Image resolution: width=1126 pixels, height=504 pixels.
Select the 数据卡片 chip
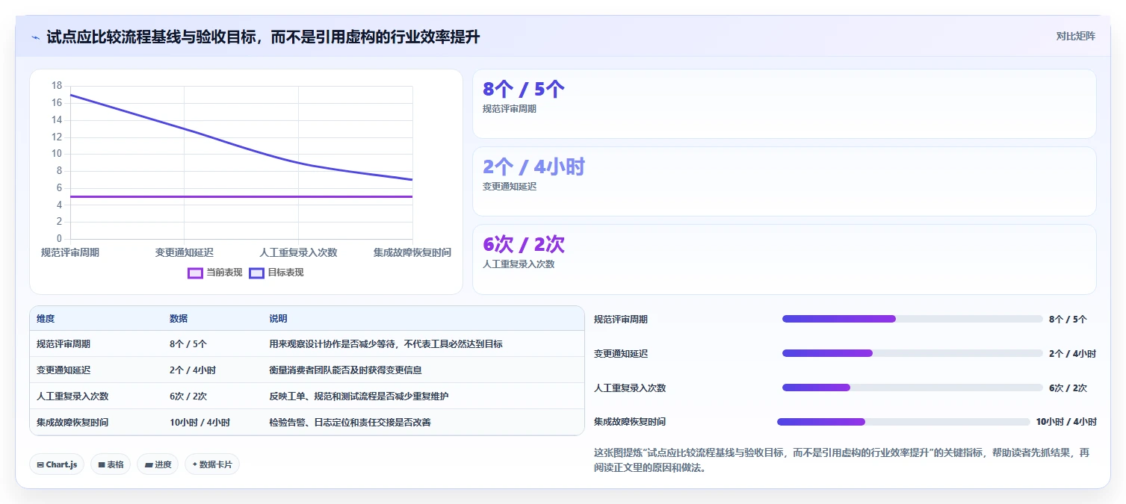(212, 464)
